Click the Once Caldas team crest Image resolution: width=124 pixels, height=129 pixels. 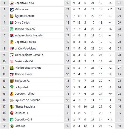(x=12, y=23)
